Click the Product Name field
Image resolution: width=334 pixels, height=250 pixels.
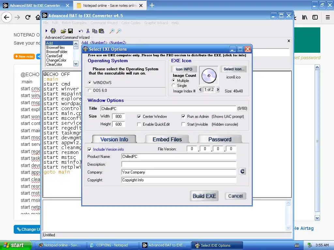coord(179,157)
